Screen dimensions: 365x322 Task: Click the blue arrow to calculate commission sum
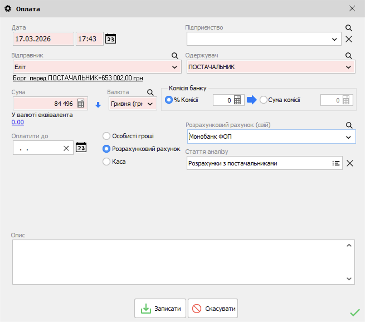252,100
